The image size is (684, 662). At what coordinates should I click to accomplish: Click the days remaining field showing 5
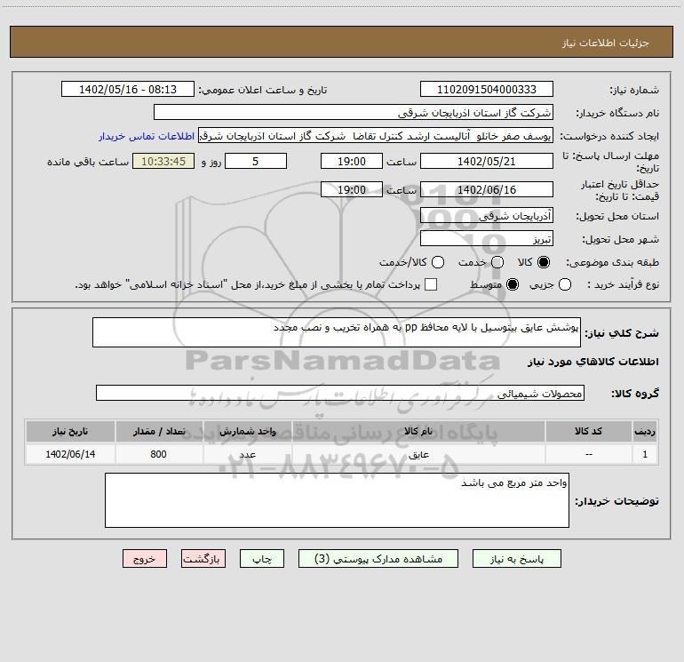256,161
